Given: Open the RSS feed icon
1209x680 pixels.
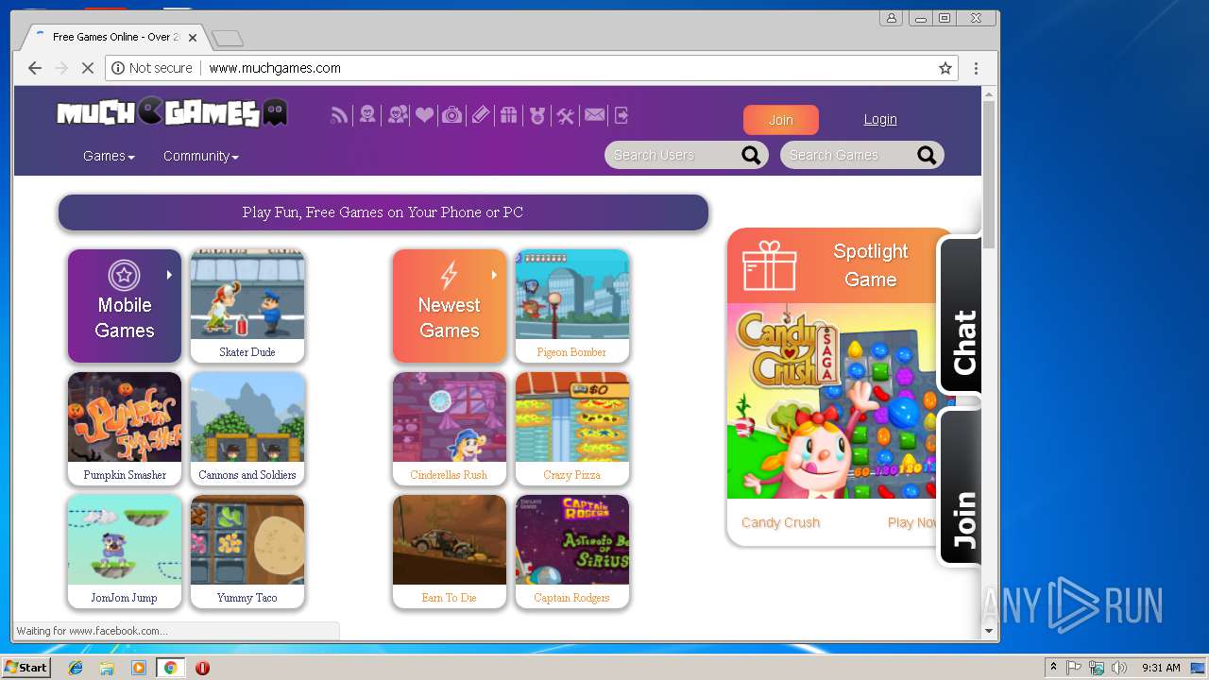Looking at the screenshot, I should 339,115.
